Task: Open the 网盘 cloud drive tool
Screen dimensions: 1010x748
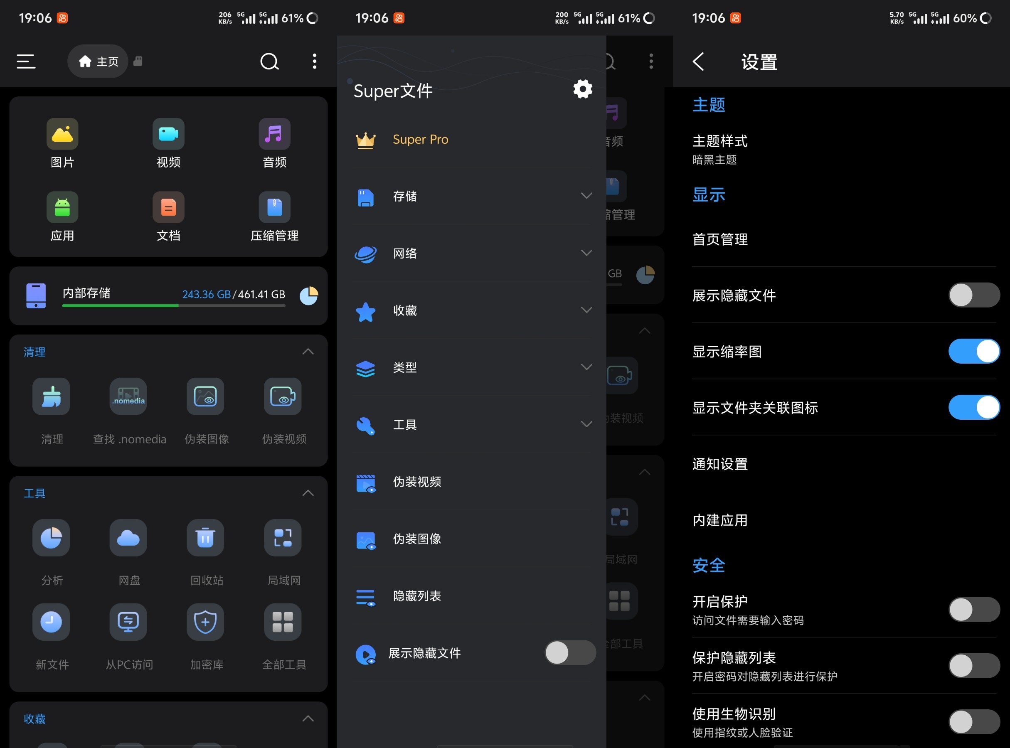Action: click(x=128, y=538)
